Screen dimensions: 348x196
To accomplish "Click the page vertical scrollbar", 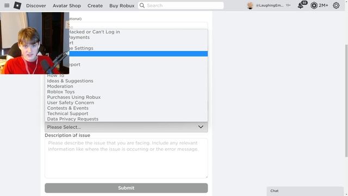I will pos(346,100).
